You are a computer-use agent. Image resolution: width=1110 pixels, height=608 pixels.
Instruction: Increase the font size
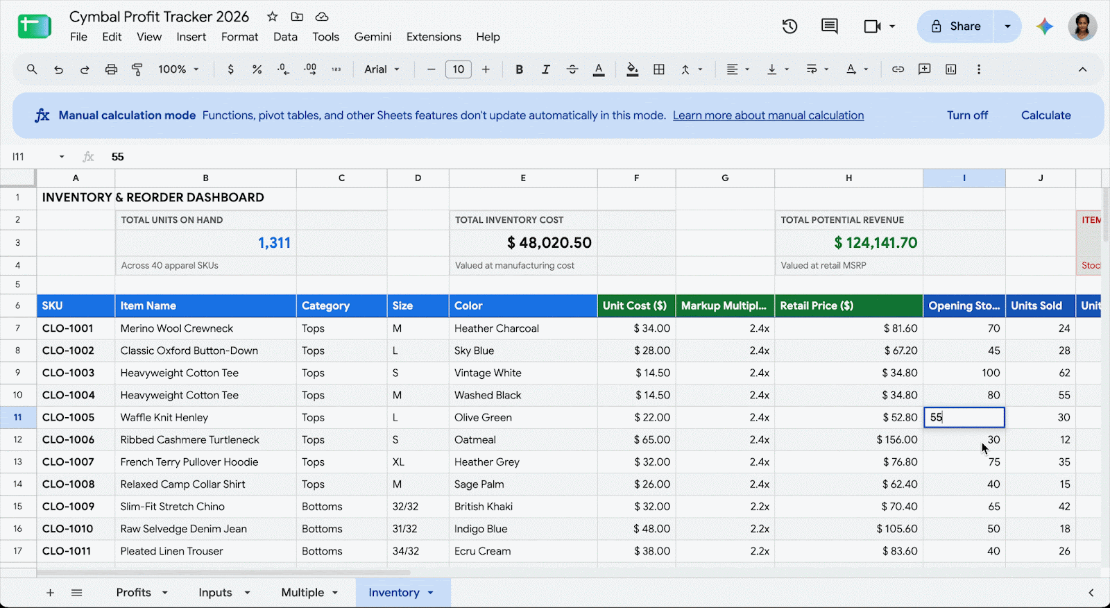click(x=486, y=69)
